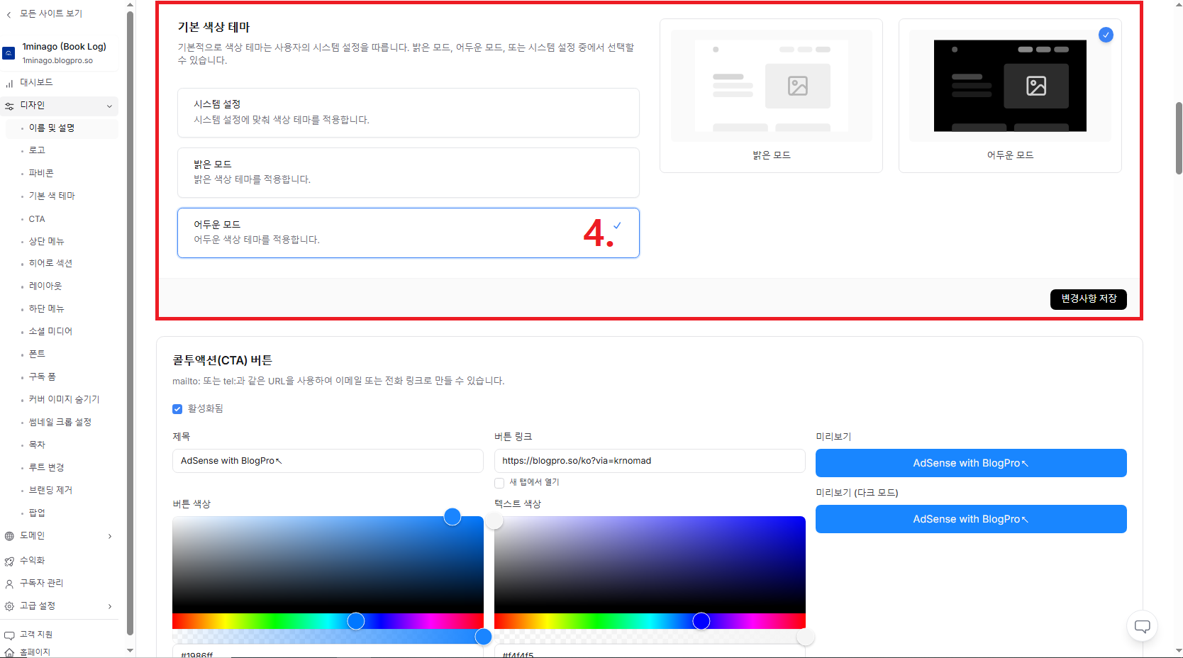
Task: Click the 1minago Book Log site icon
Action: point(9,53)
